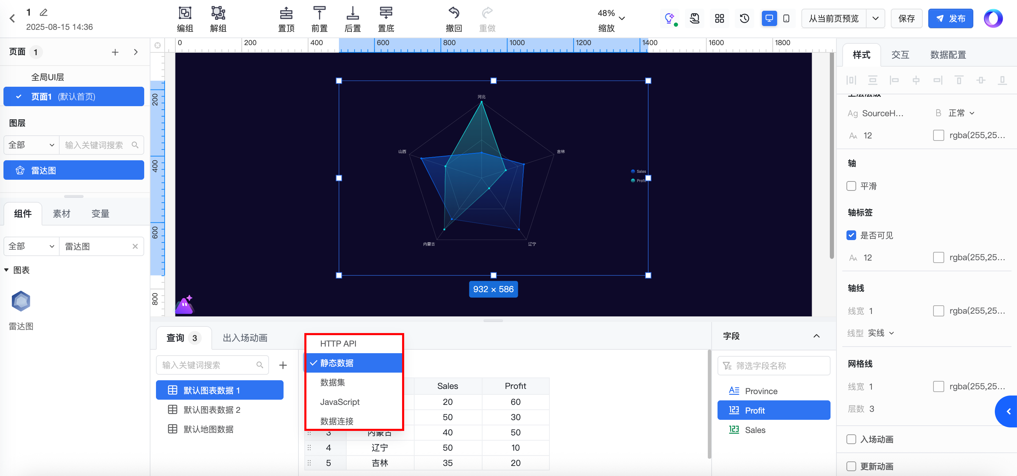Open the 轴线 color swatch
1017x476 pixels.
coord(938,311)
